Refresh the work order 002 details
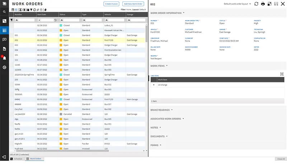The image size is (287, 168). point(256,4)
